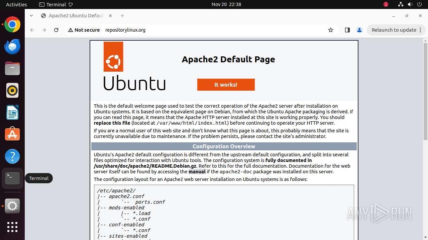
Task: Launch Rhythmbox music player from dock
Action: pyautogui.click(x=12, y=91)
